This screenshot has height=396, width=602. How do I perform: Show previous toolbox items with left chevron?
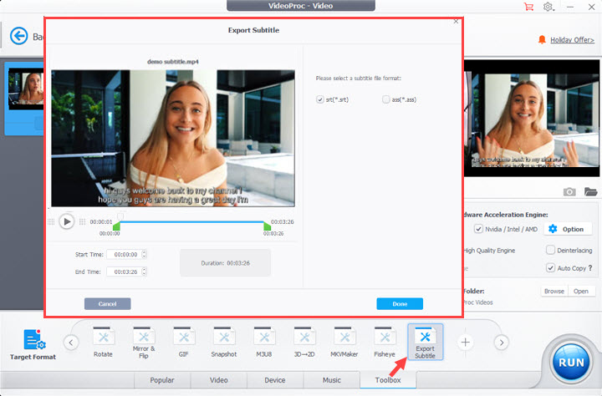(71, 343)
